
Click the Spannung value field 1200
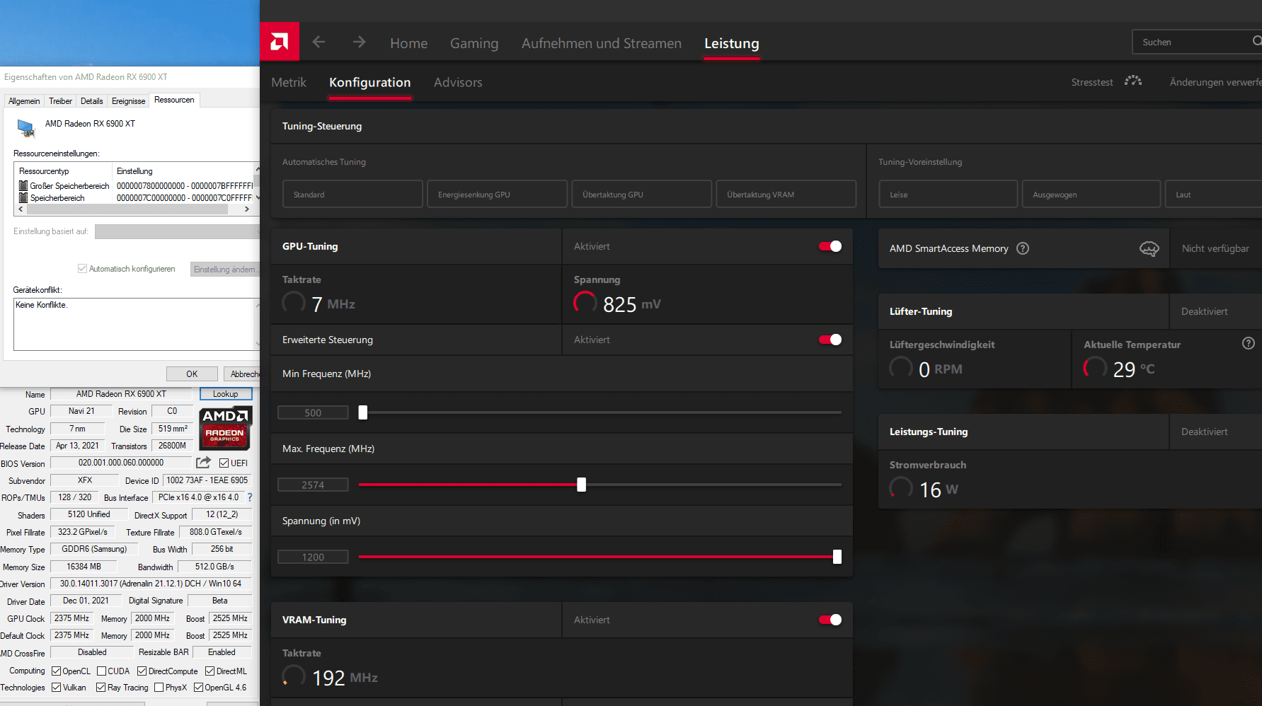point(313,557)
